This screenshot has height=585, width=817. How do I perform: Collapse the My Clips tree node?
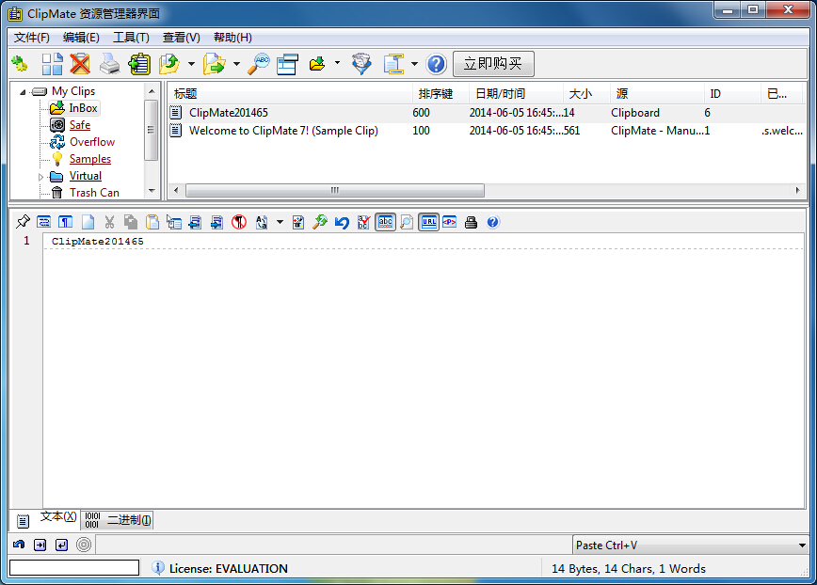pyautogui.click(x=23, y=91)
